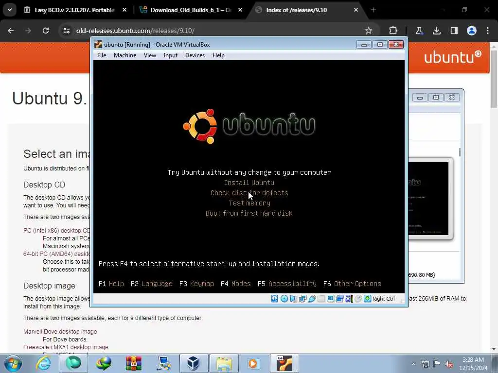
Task: Open a new browser tab
Action: coord(373,10)
